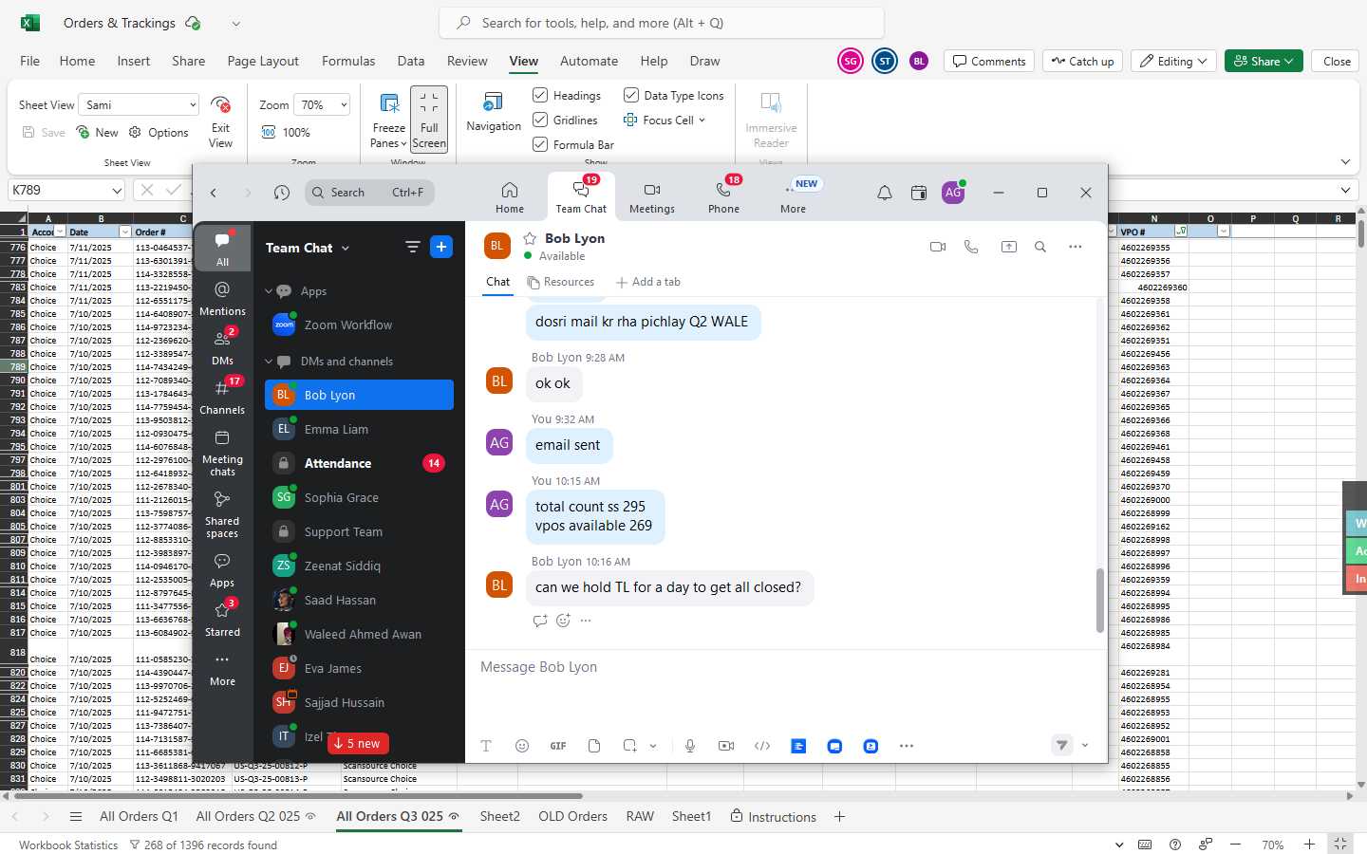Screen dimensions: 1367x854
Task: Insert a code snippet in composer
Action: pos(762,746)
